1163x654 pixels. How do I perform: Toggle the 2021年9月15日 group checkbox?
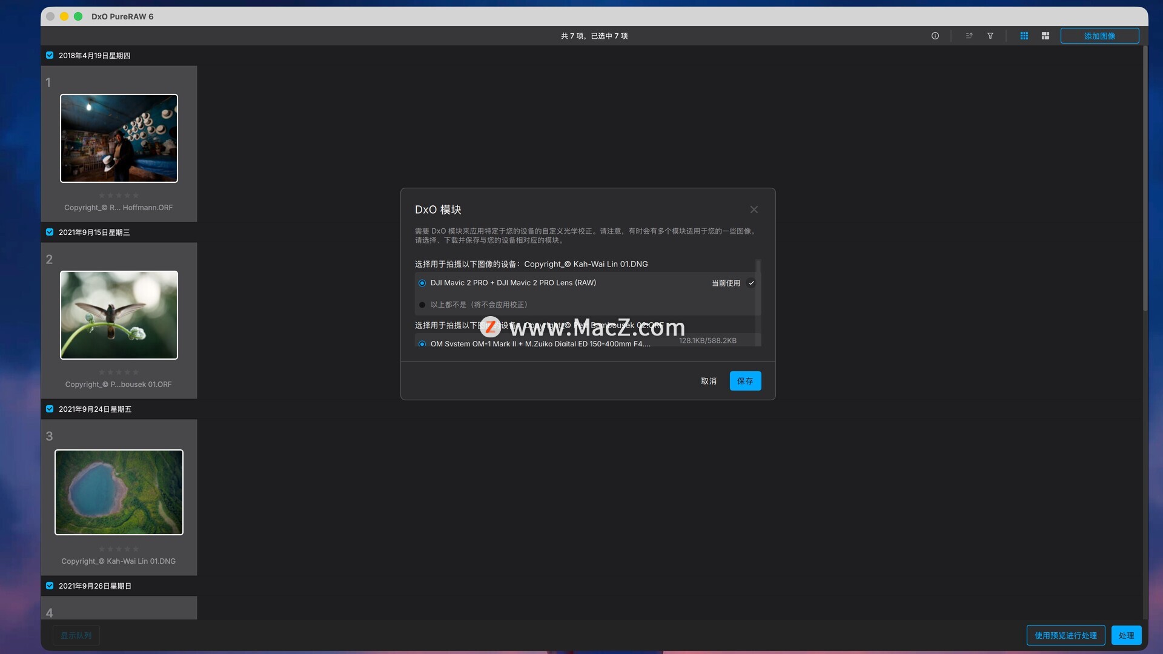pyautogui.click(x=50, y=232)
